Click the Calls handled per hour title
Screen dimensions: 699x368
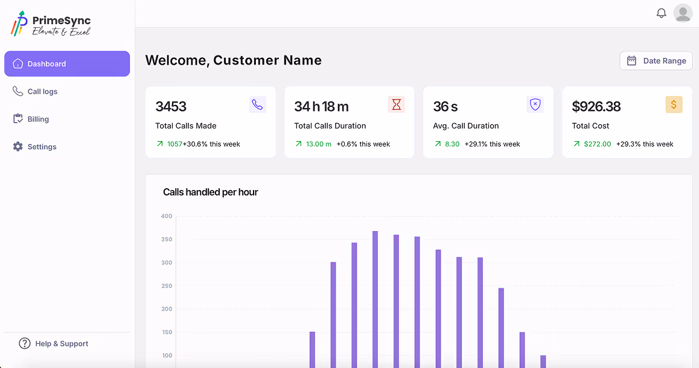click(211, 192)
